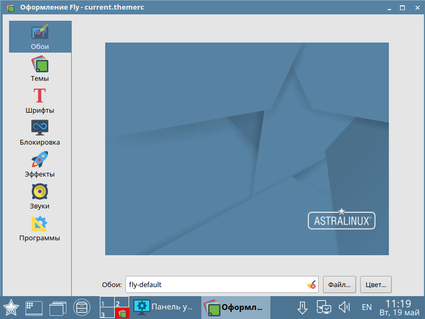This screenshot has width=425, height=319.
Task: Open the Звуки (sounds) section
Action: [x=40, y=196]
